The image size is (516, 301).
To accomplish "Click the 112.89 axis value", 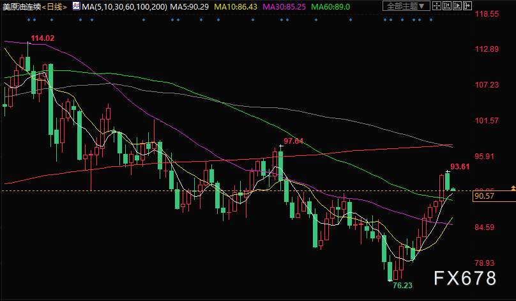I will click(x=487, y=49).
